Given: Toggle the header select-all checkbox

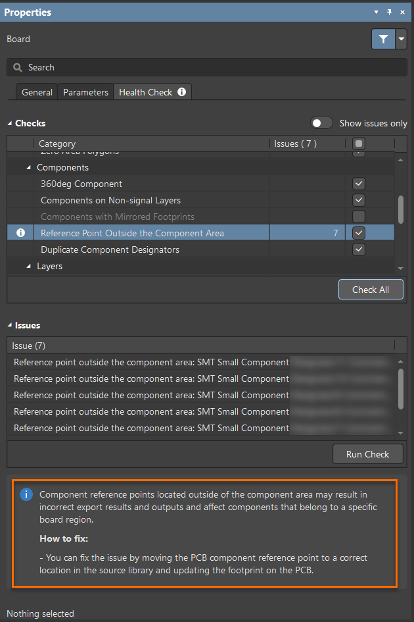Looking at the screenshot, I should coord(359,143).
